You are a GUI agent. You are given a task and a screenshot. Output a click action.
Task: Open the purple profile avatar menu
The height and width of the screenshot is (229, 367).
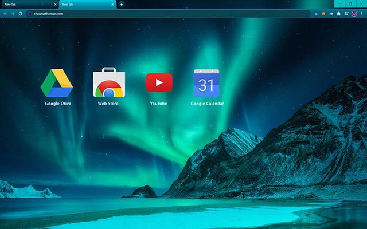point(354,14)
